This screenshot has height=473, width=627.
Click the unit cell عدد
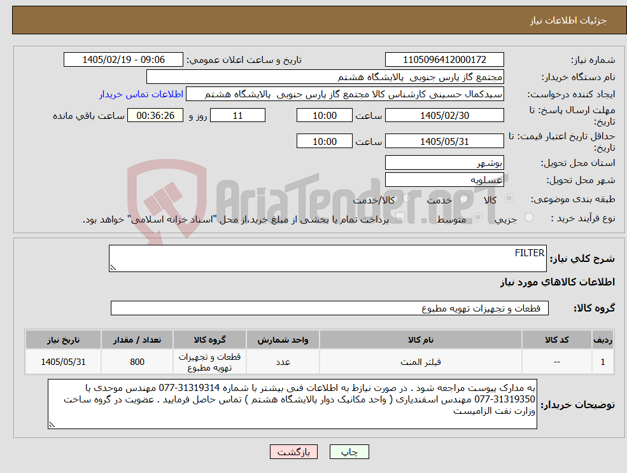283,362
